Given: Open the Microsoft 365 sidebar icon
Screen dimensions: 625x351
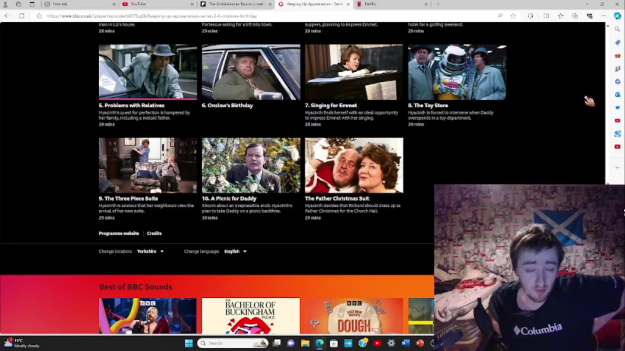Looking at the screenshot, I should coord(617,81).
